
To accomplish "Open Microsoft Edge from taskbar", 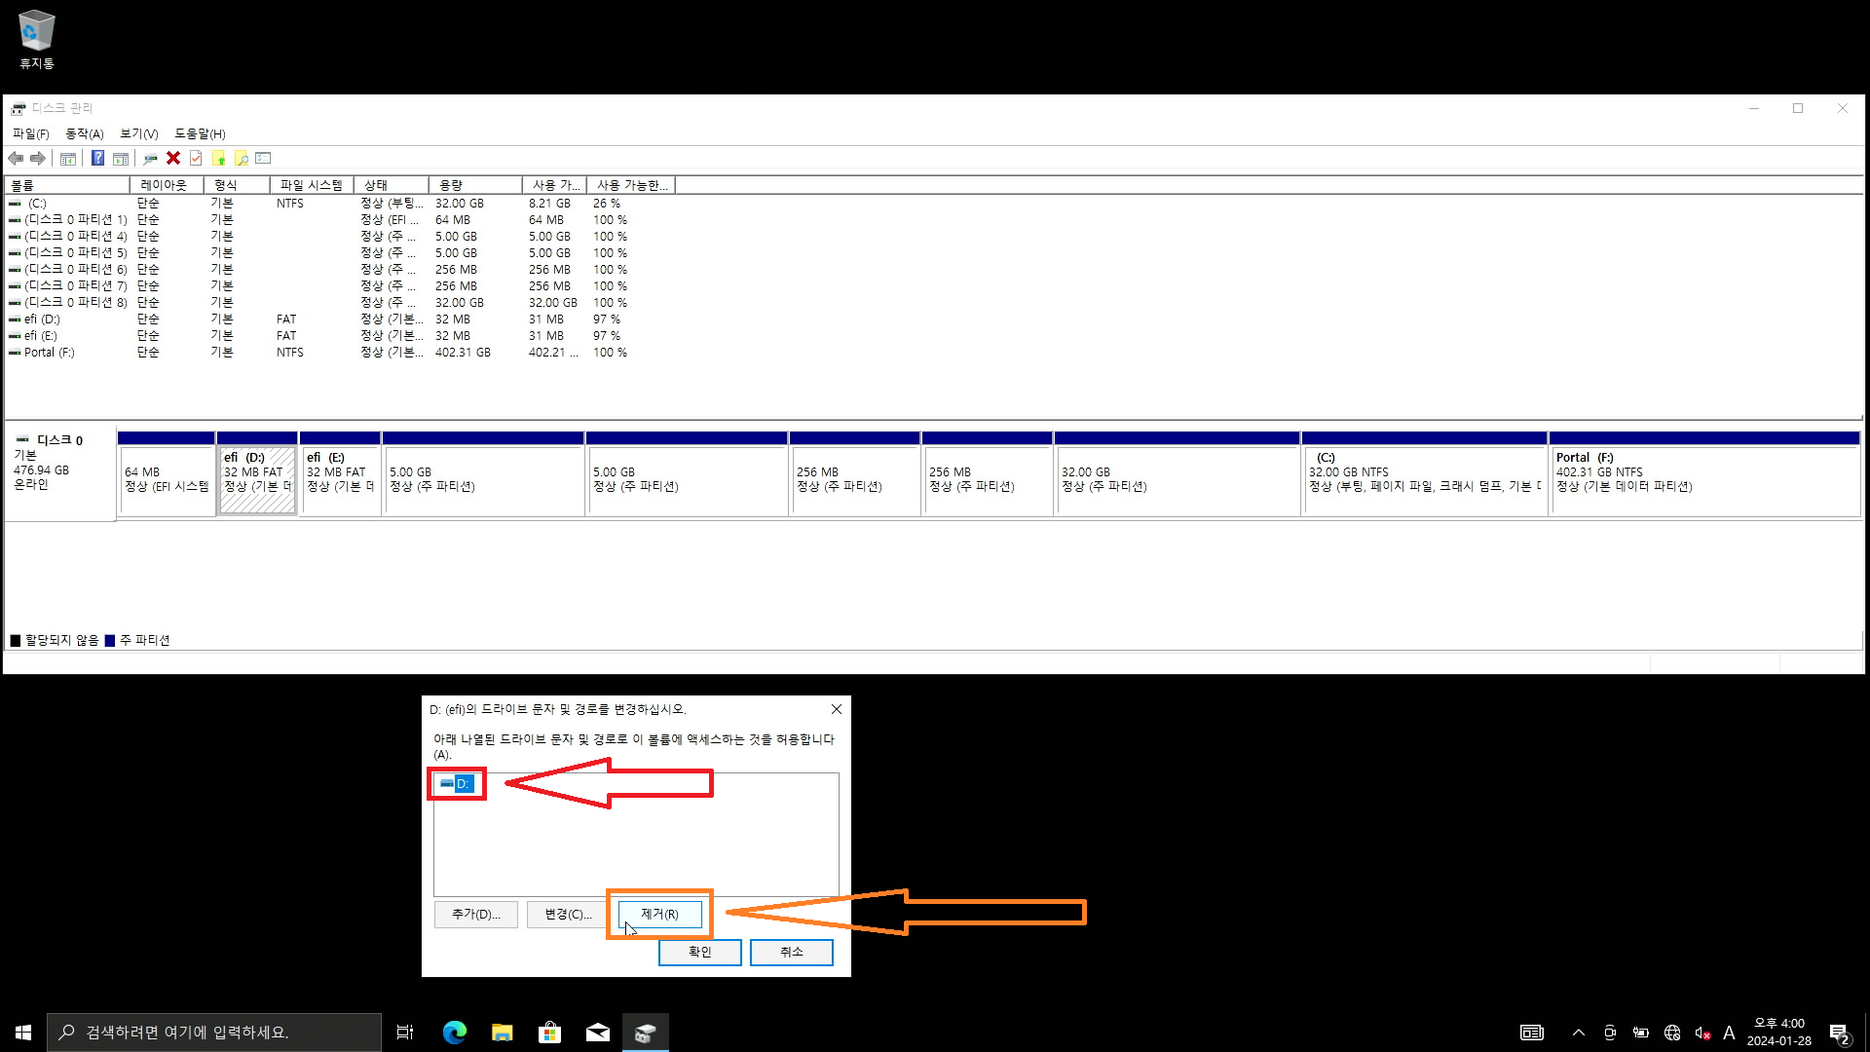I will point(454,1033).
